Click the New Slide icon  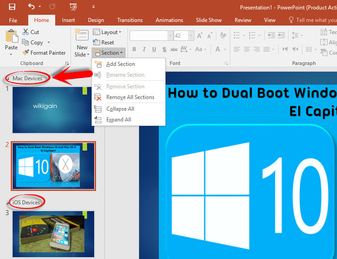(82, 35)
